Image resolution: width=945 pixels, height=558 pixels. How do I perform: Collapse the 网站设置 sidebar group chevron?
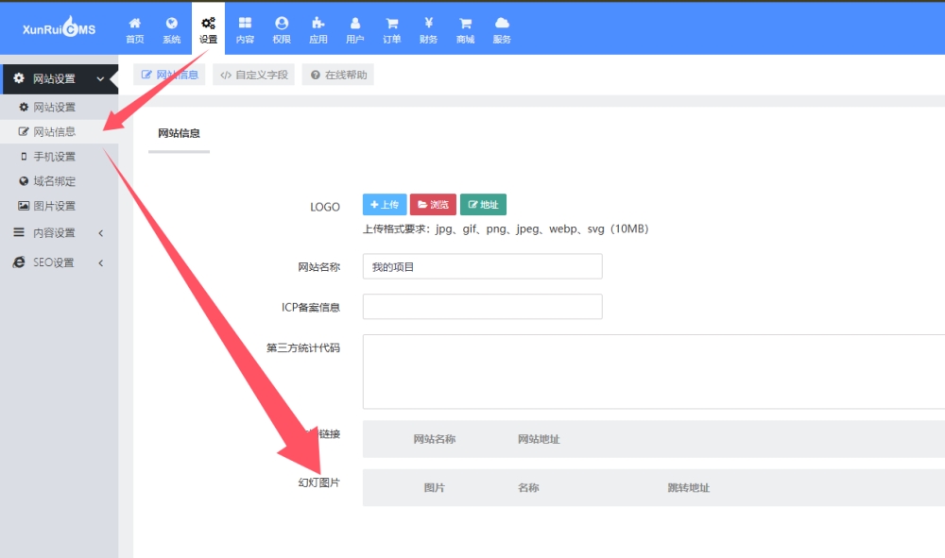tap(100, 79)
